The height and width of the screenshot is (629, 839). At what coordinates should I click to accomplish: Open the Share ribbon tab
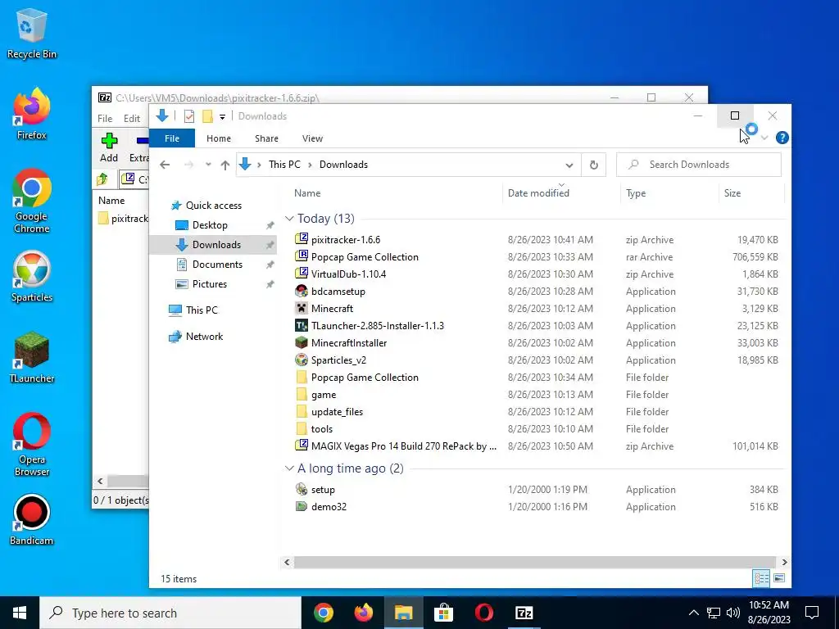266,138
